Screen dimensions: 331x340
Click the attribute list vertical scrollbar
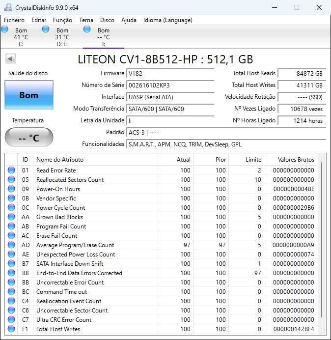click(x=322, y=241)
